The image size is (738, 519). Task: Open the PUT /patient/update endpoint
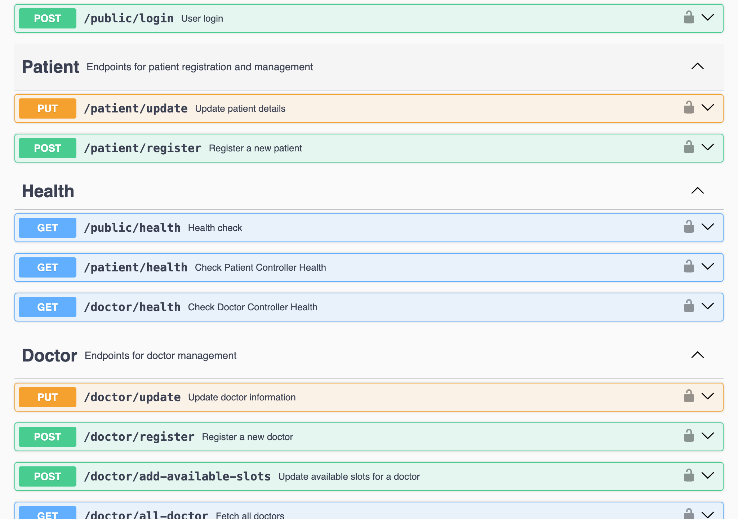click(x=369, y=108)
